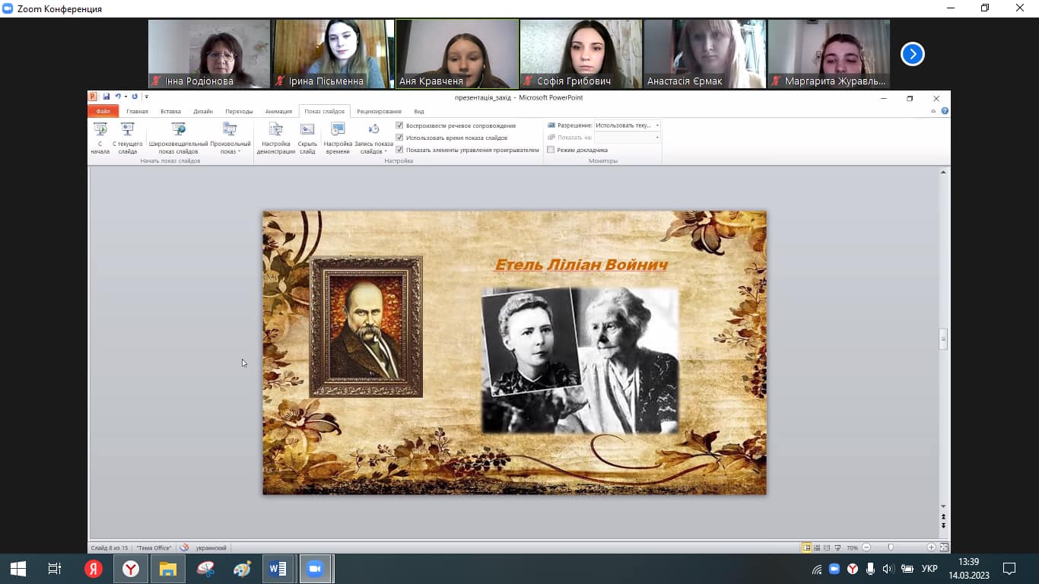Click Настройка демонстрации setup icon
This screenshot has width=1039, height=584.
coord(276,130)
